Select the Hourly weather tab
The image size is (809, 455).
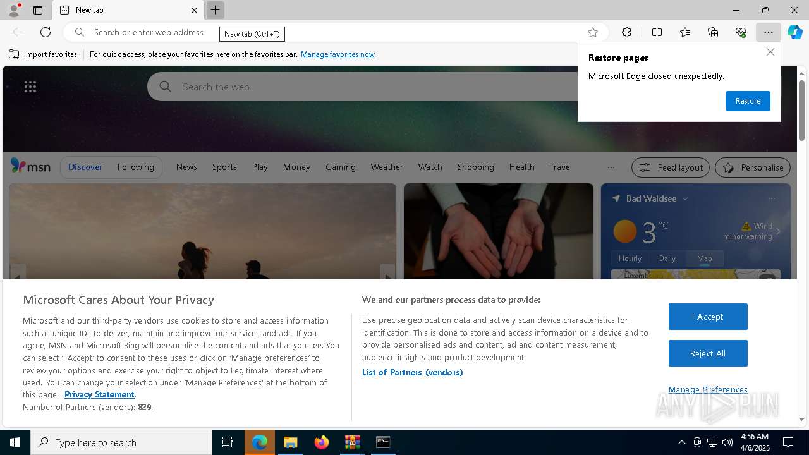(630, 258)
